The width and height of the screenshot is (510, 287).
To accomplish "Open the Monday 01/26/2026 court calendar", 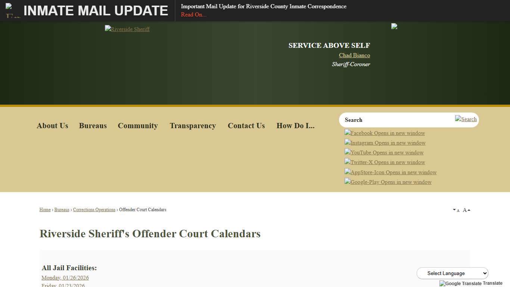I will 65,278.
